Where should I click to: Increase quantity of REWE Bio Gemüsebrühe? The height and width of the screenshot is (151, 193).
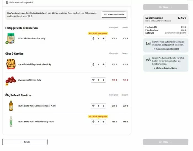point(103,39)
